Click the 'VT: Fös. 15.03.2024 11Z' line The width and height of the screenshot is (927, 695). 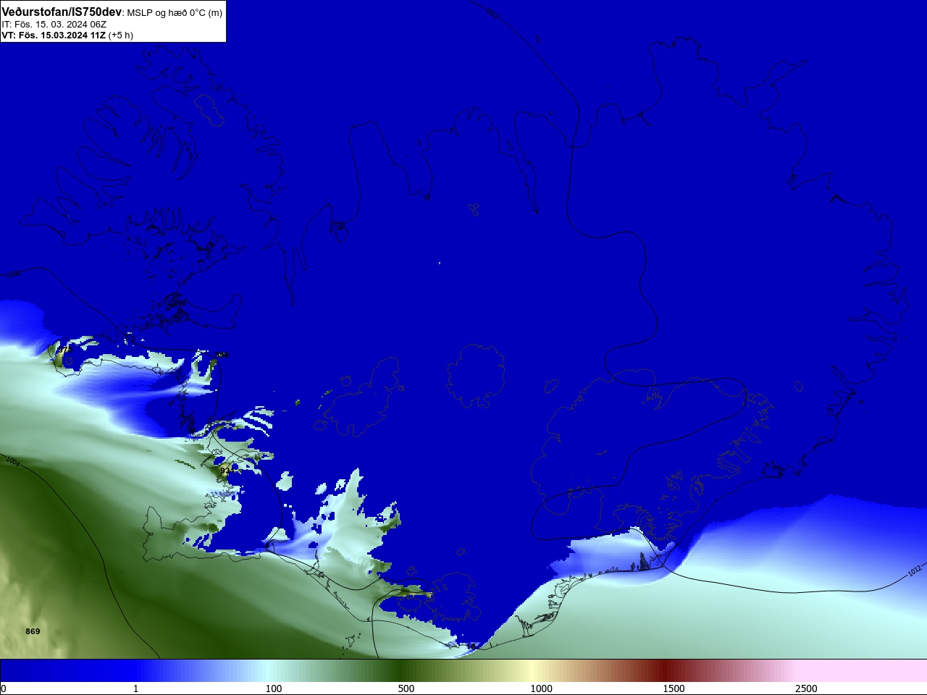coord(54,35)
